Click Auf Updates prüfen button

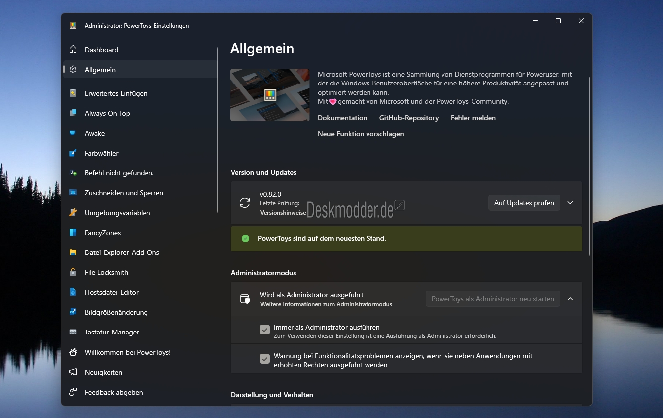point(524,203)
